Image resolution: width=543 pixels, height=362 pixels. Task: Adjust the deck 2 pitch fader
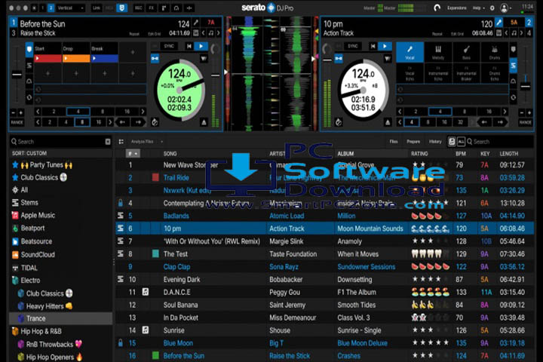pos(526,86)
